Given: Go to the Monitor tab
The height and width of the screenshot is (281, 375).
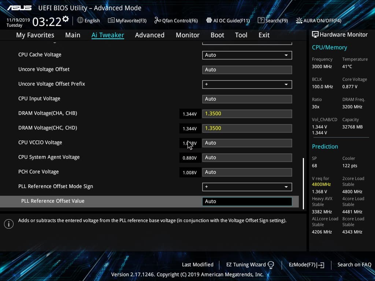Looking at the screenshot, I should (x=187, y=35).
